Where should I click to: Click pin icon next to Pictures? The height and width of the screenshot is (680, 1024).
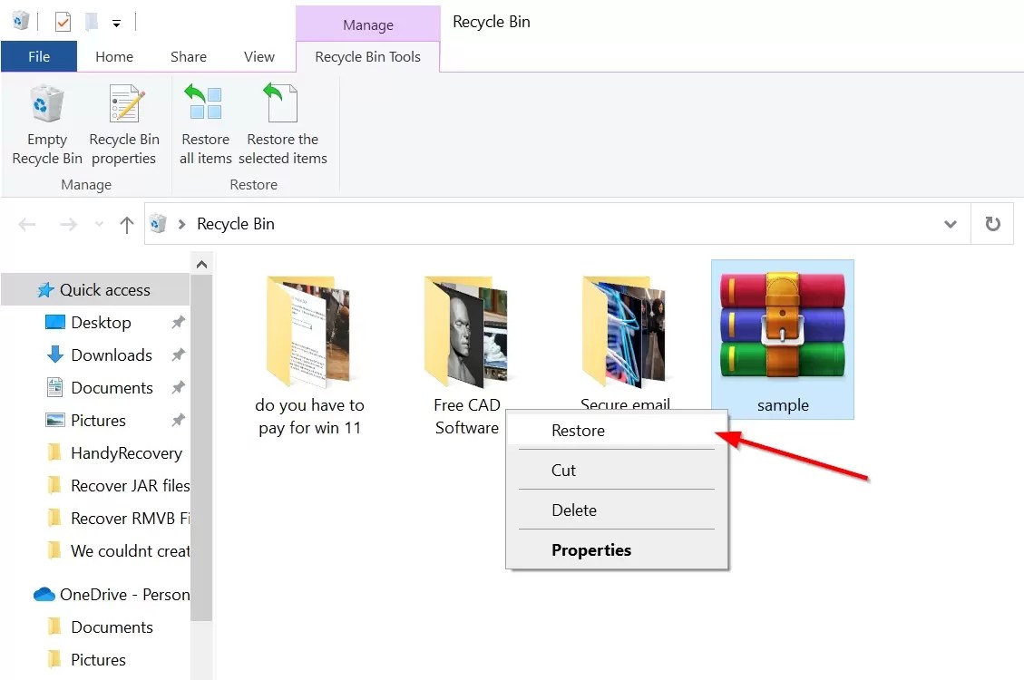click(x=178, y=421)
